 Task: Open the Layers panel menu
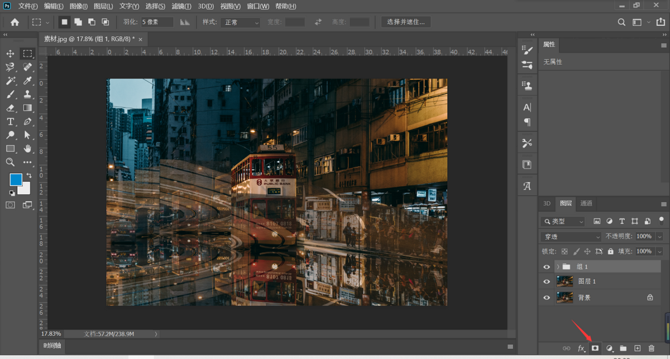pos(664,204)
